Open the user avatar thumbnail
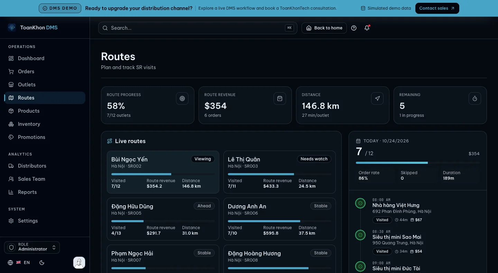The width and height of the screenshot is (498, 273). pos(79,263)
